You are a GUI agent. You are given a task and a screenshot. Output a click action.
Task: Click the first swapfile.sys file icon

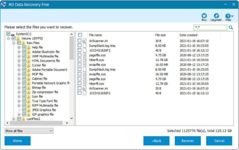point(85,65)
